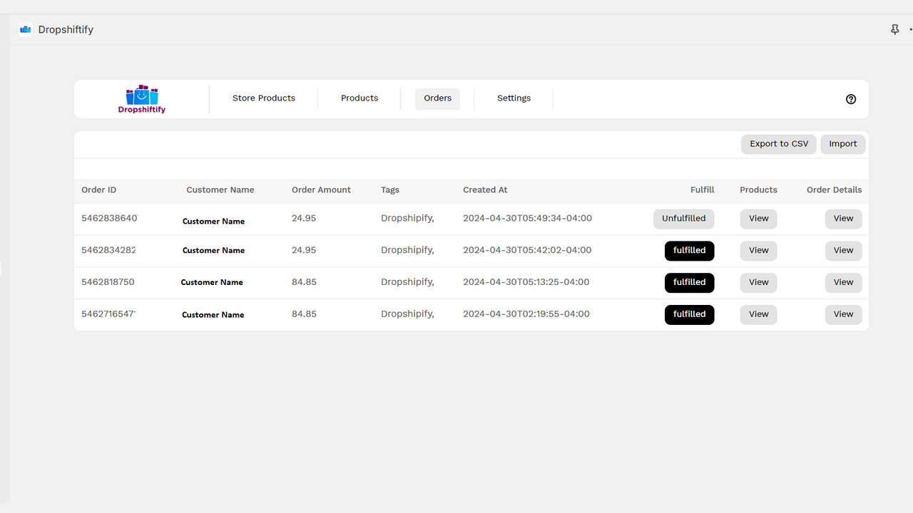Viewport: 913px width, 513px height.
Task: Click order ID 5462834282 cell
Action: pyautogui.click(x=108, y=250)
